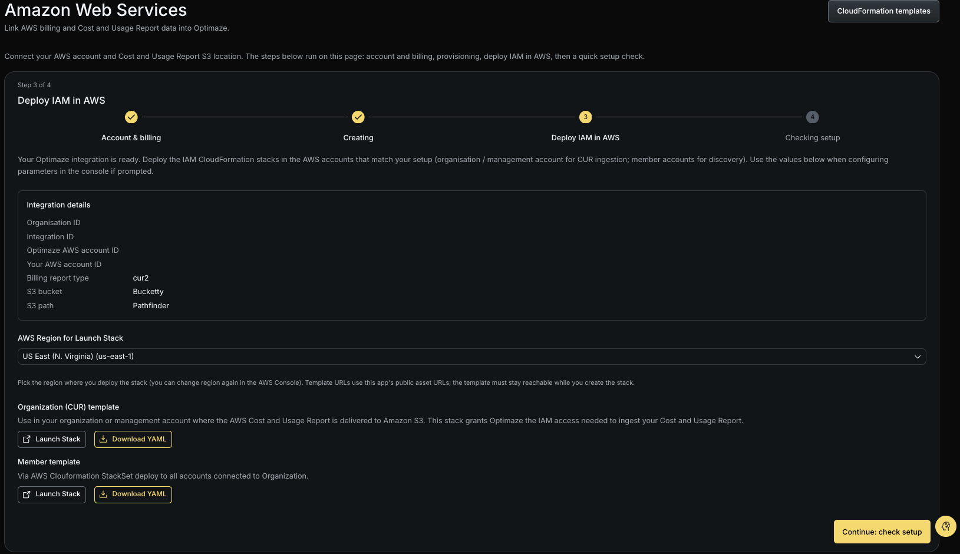This screenshot has height=554, width=960.
Task: Click the Deploy IAM in AWS step label
Action: [x=585, y=138]
